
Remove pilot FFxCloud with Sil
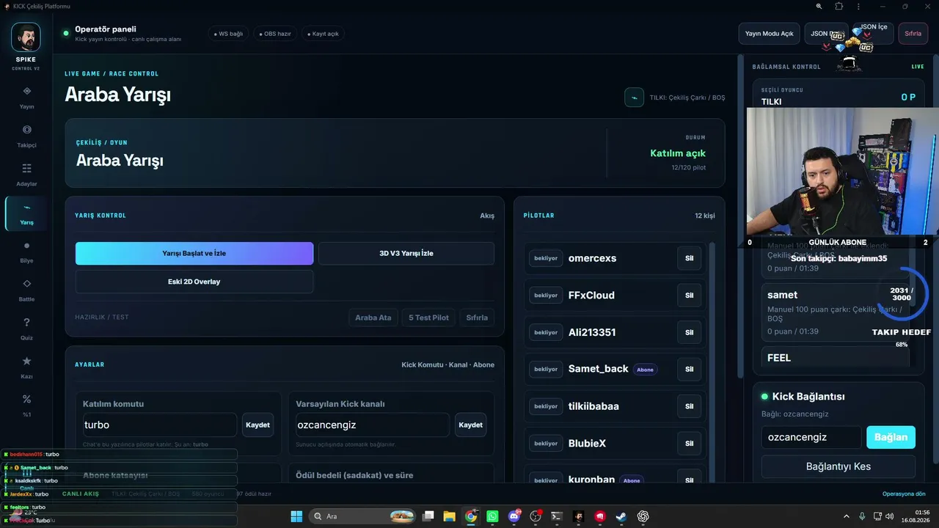point(690,296)
